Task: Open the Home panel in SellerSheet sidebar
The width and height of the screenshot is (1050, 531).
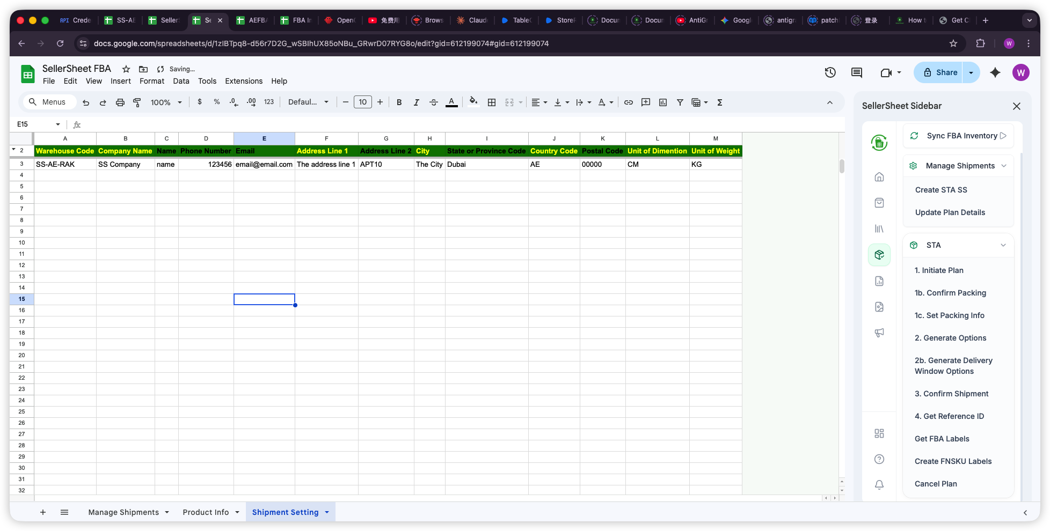Action: coord(879,176)
